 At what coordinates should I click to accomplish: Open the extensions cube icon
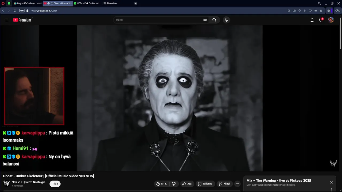(329, 11)
